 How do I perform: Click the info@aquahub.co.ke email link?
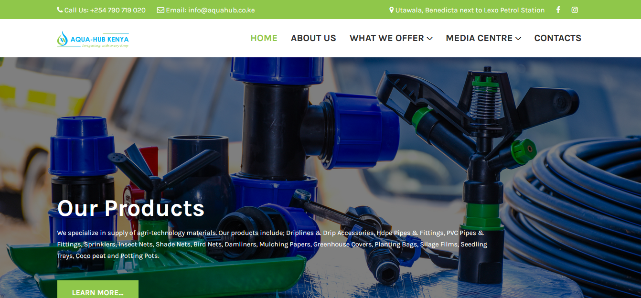pos(222,10)
